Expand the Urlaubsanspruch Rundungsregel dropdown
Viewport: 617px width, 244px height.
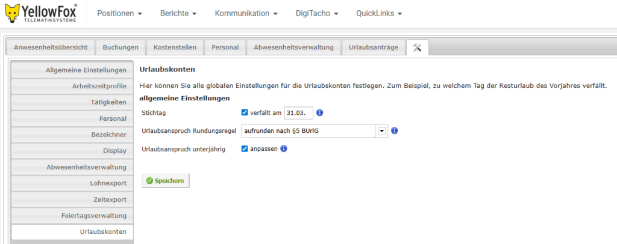(x=381, y=130)
